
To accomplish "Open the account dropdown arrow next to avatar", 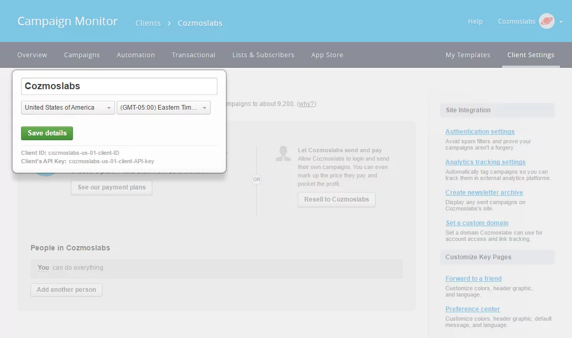I will pos(561,22).
